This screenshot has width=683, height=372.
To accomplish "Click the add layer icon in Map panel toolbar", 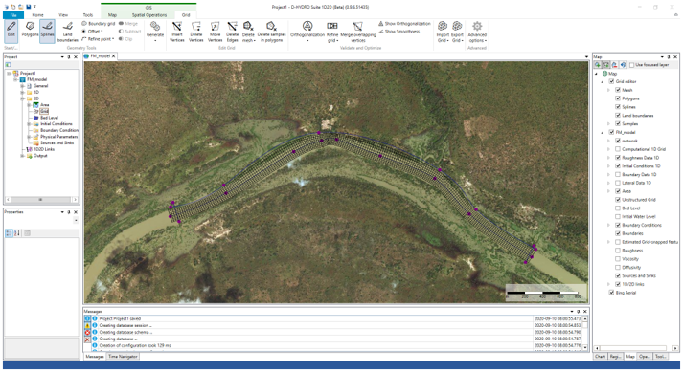I will coord(598,65).
